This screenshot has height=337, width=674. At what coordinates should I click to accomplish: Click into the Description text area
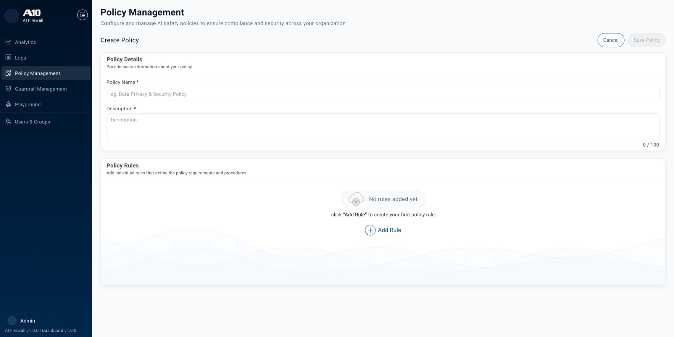tap(382, 127)
